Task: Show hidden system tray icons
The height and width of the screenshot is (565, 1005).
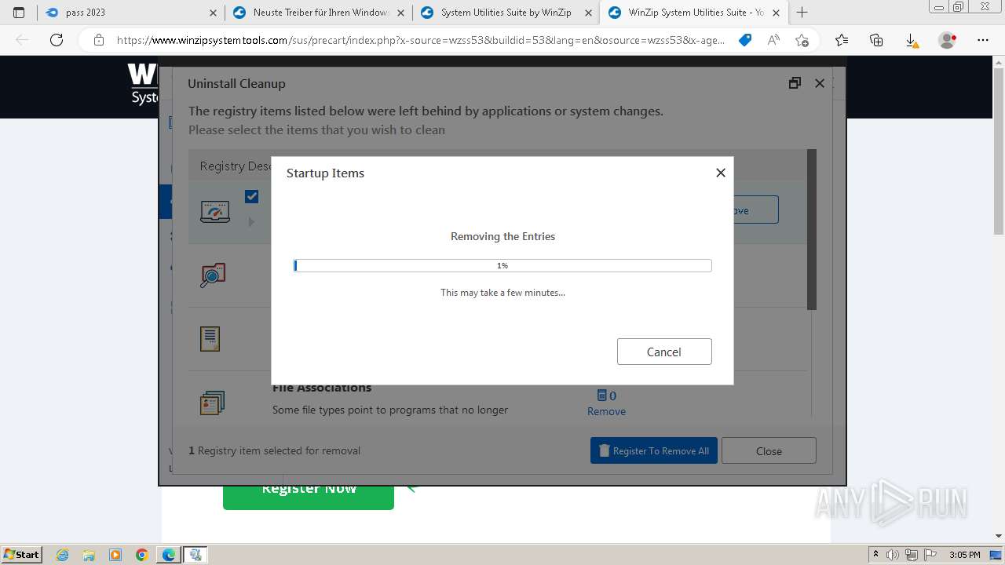Action: pyautogui.click(x=876, y=555)
